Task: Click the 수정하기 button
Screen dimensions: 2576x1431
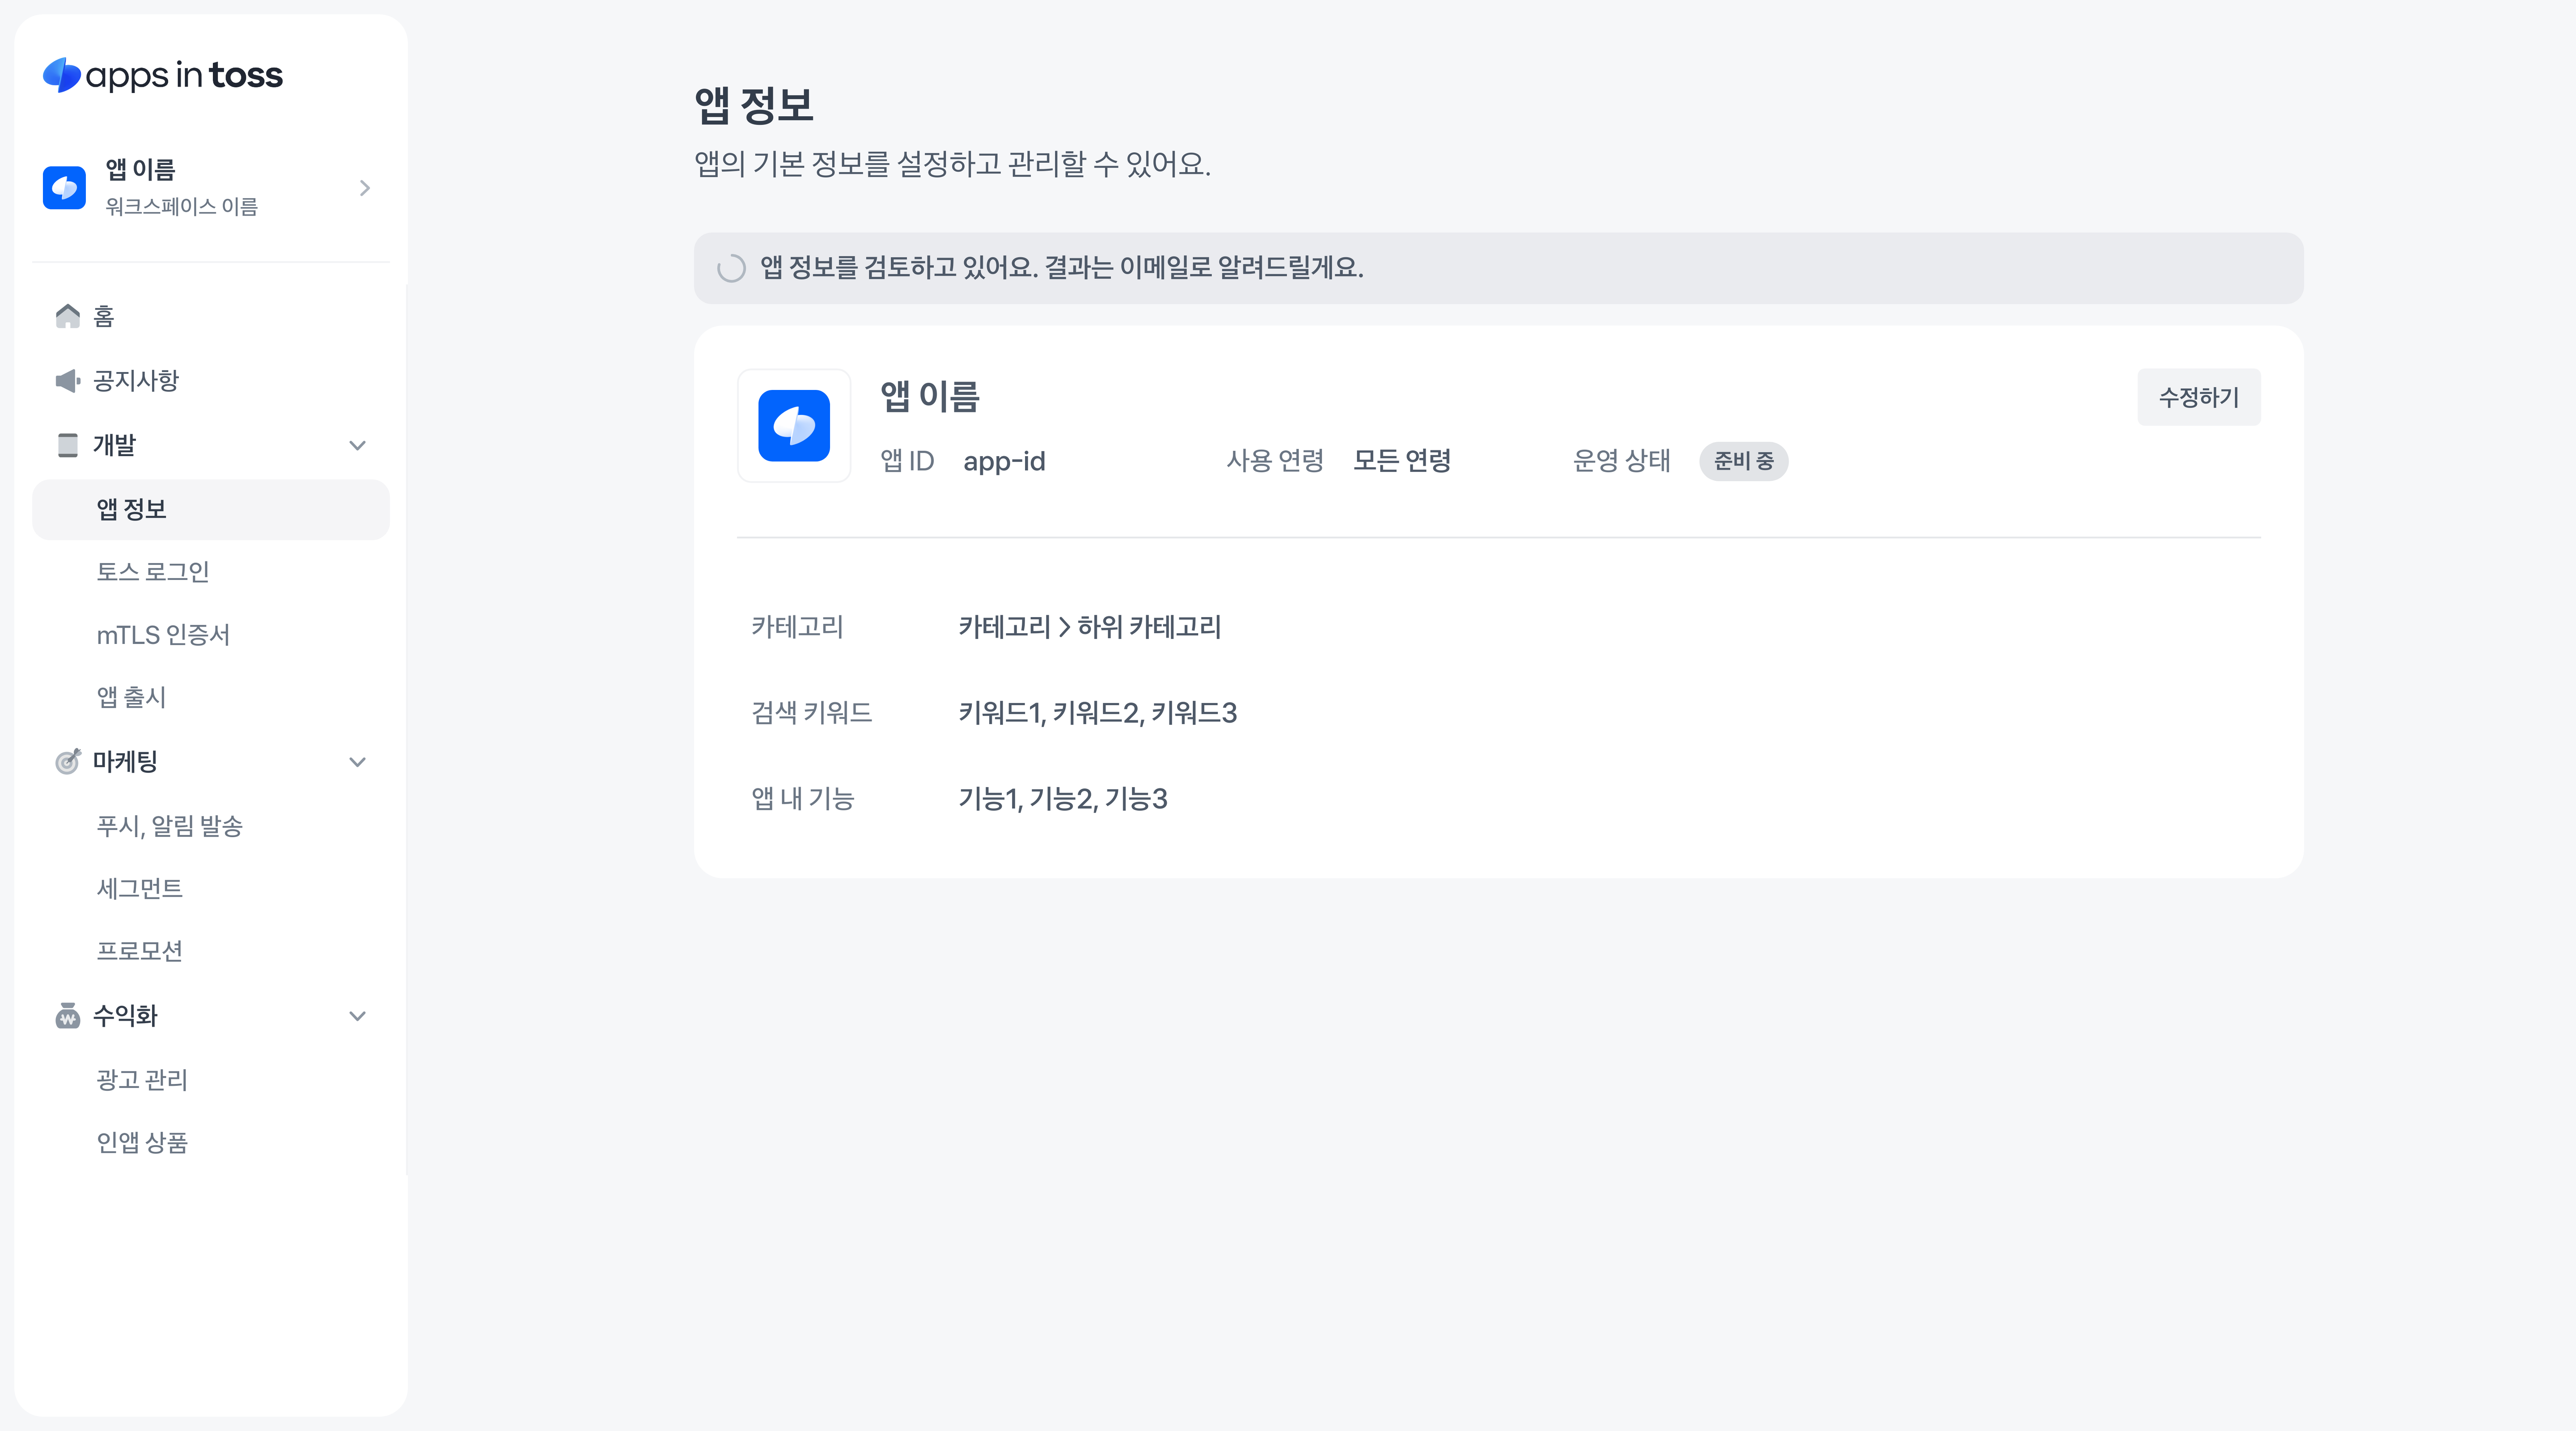Action: [2198, 397]
